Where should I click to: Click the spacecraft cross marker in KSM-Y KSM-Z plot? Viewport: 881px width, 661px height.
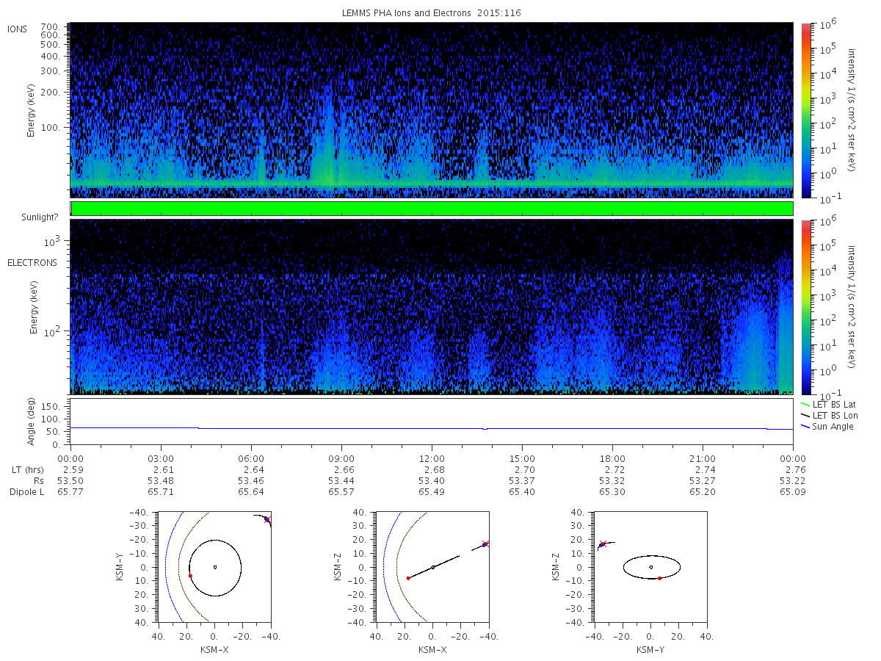(x=603, y=544)
